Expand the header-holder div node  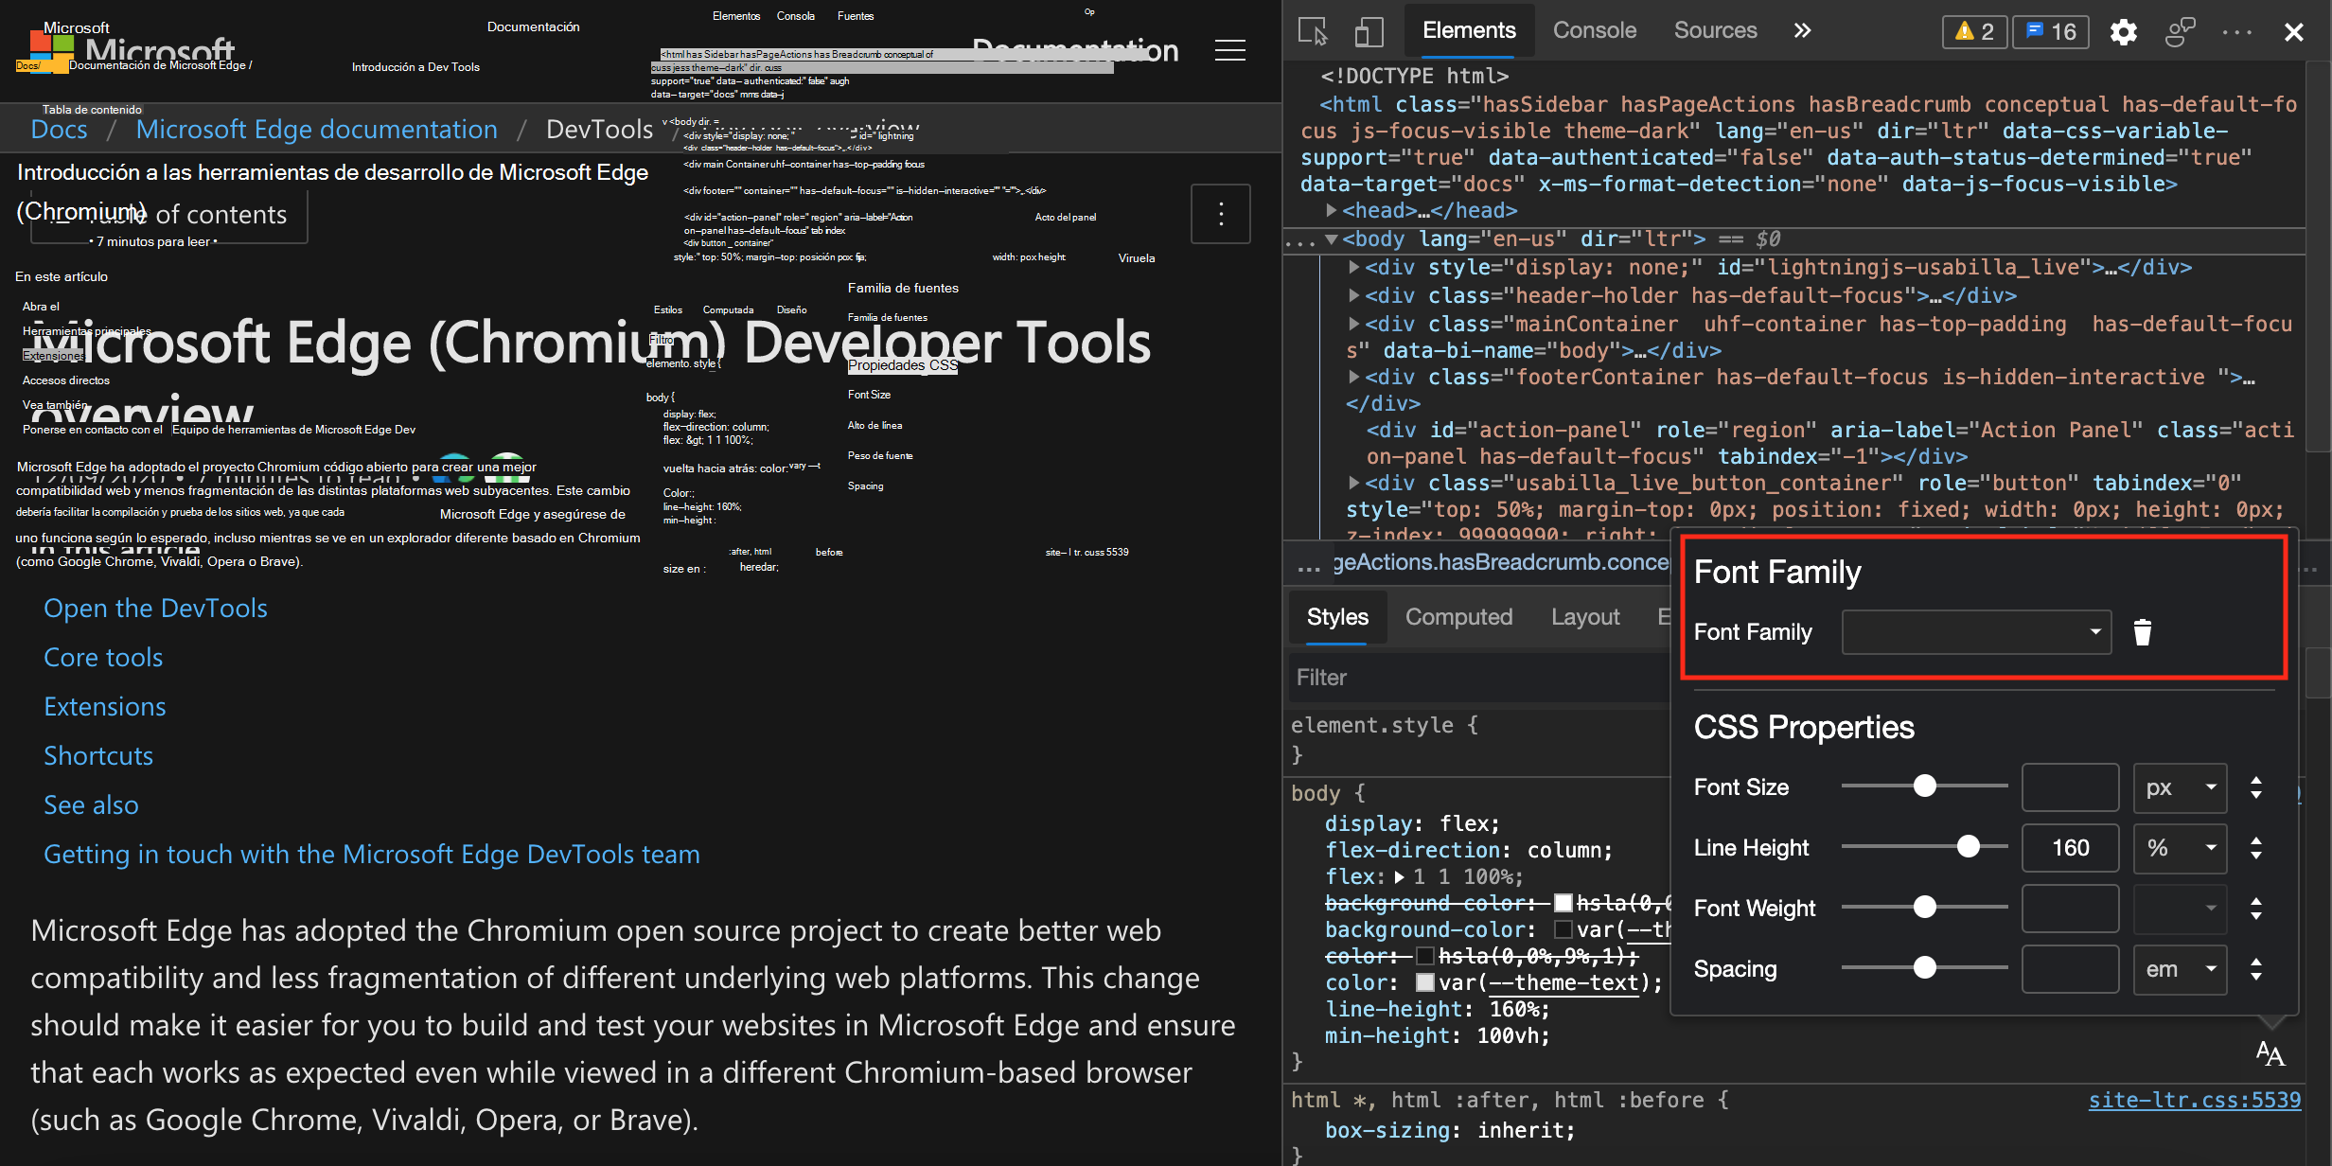pos(1354,295)
